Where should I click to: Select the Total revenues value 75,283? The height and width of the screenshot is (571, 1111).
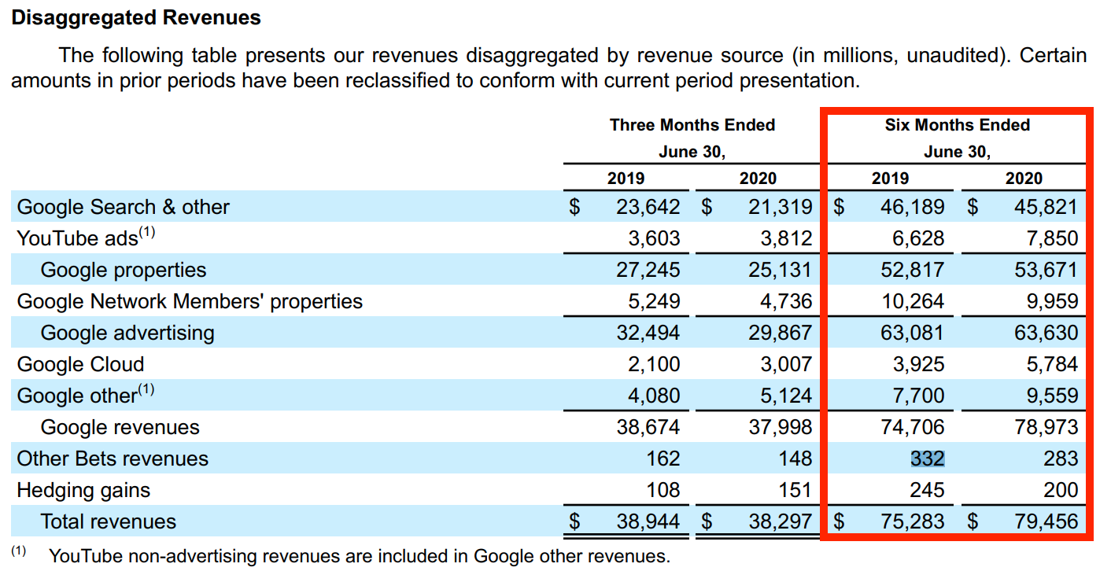click(x=912, y=521)
